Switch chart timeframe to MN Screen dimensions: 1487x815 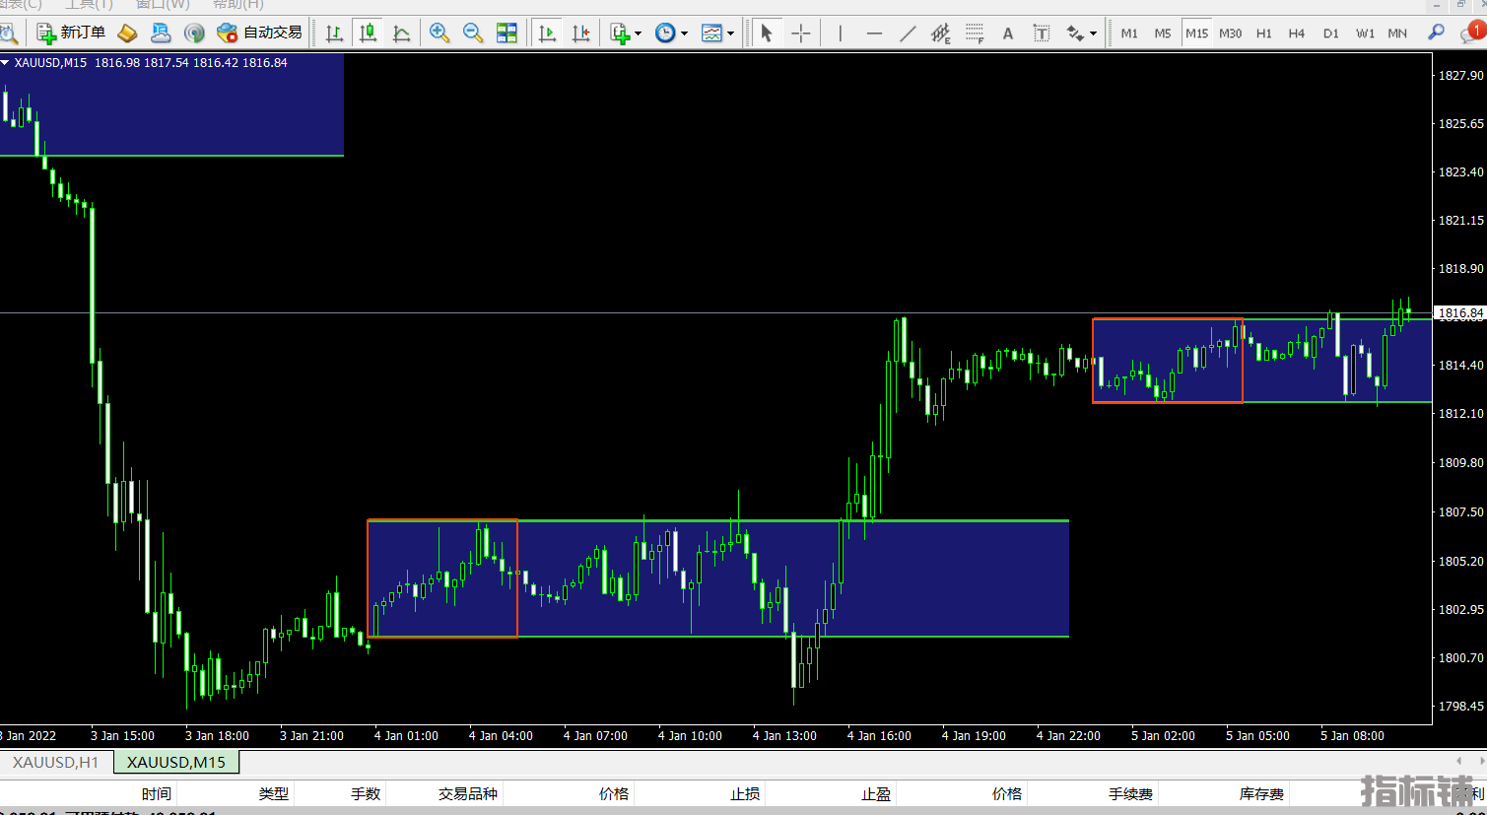[x=1397, y=33]
